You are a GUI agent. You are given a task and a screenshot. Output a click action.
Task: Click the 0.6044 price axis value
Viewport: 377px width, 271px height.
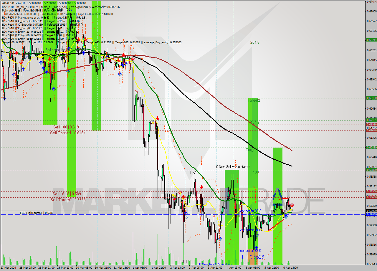click(x=372, y=157)
